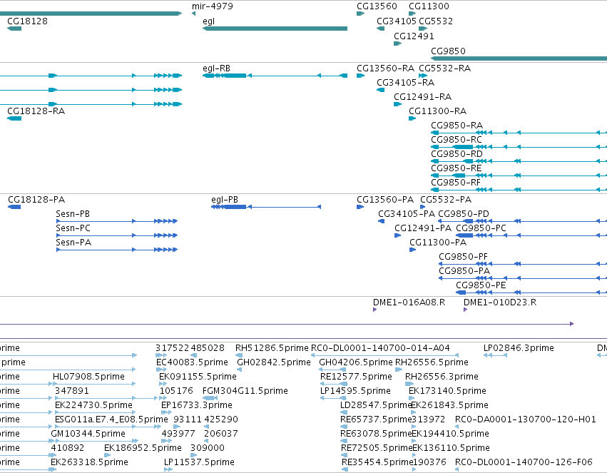Select the RH26556.5prime EST label
The height and width of the screenshot is (473, 607).
[x=432, y=362]
